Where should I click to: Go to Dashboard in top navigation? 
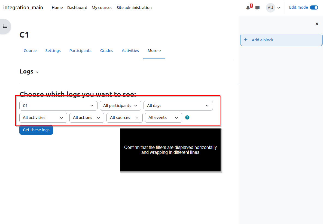pos(77,8)
